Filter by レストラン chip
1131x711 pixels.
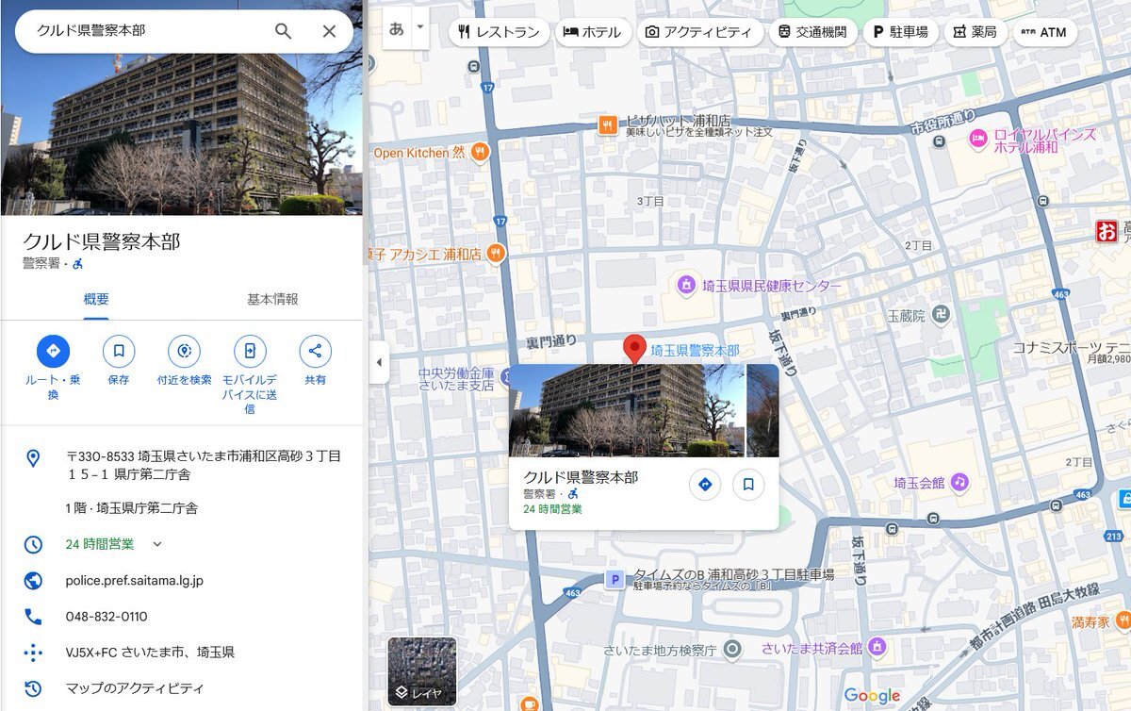click(499, 32)
